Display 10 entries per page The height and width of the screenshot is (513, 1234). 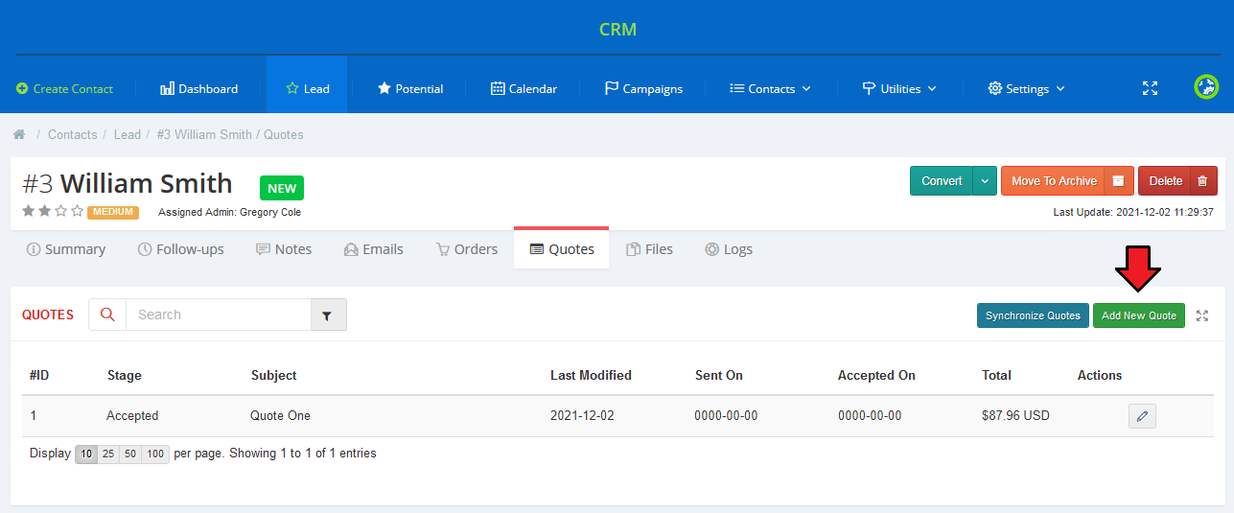coord(86,455)
